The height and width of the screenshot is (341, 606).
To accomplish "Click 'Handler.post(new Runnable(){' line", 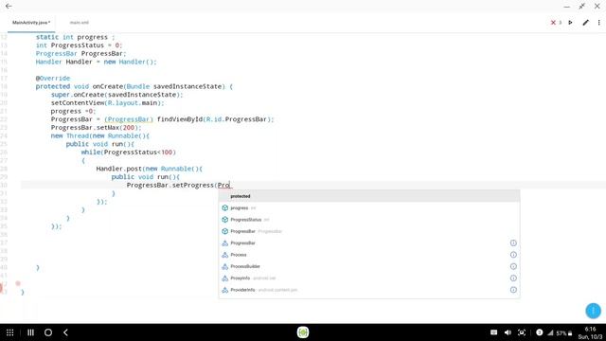I will pos(150,169).
